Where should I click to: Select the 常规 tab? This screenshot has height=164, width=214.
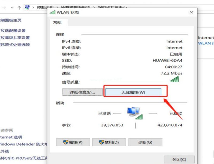coord(57,22)
